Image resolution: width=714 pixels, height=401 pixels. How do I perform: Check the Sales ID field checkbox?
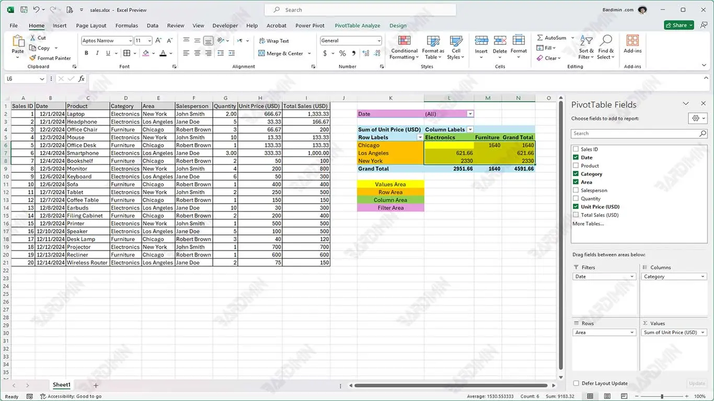tap(576, 149)
